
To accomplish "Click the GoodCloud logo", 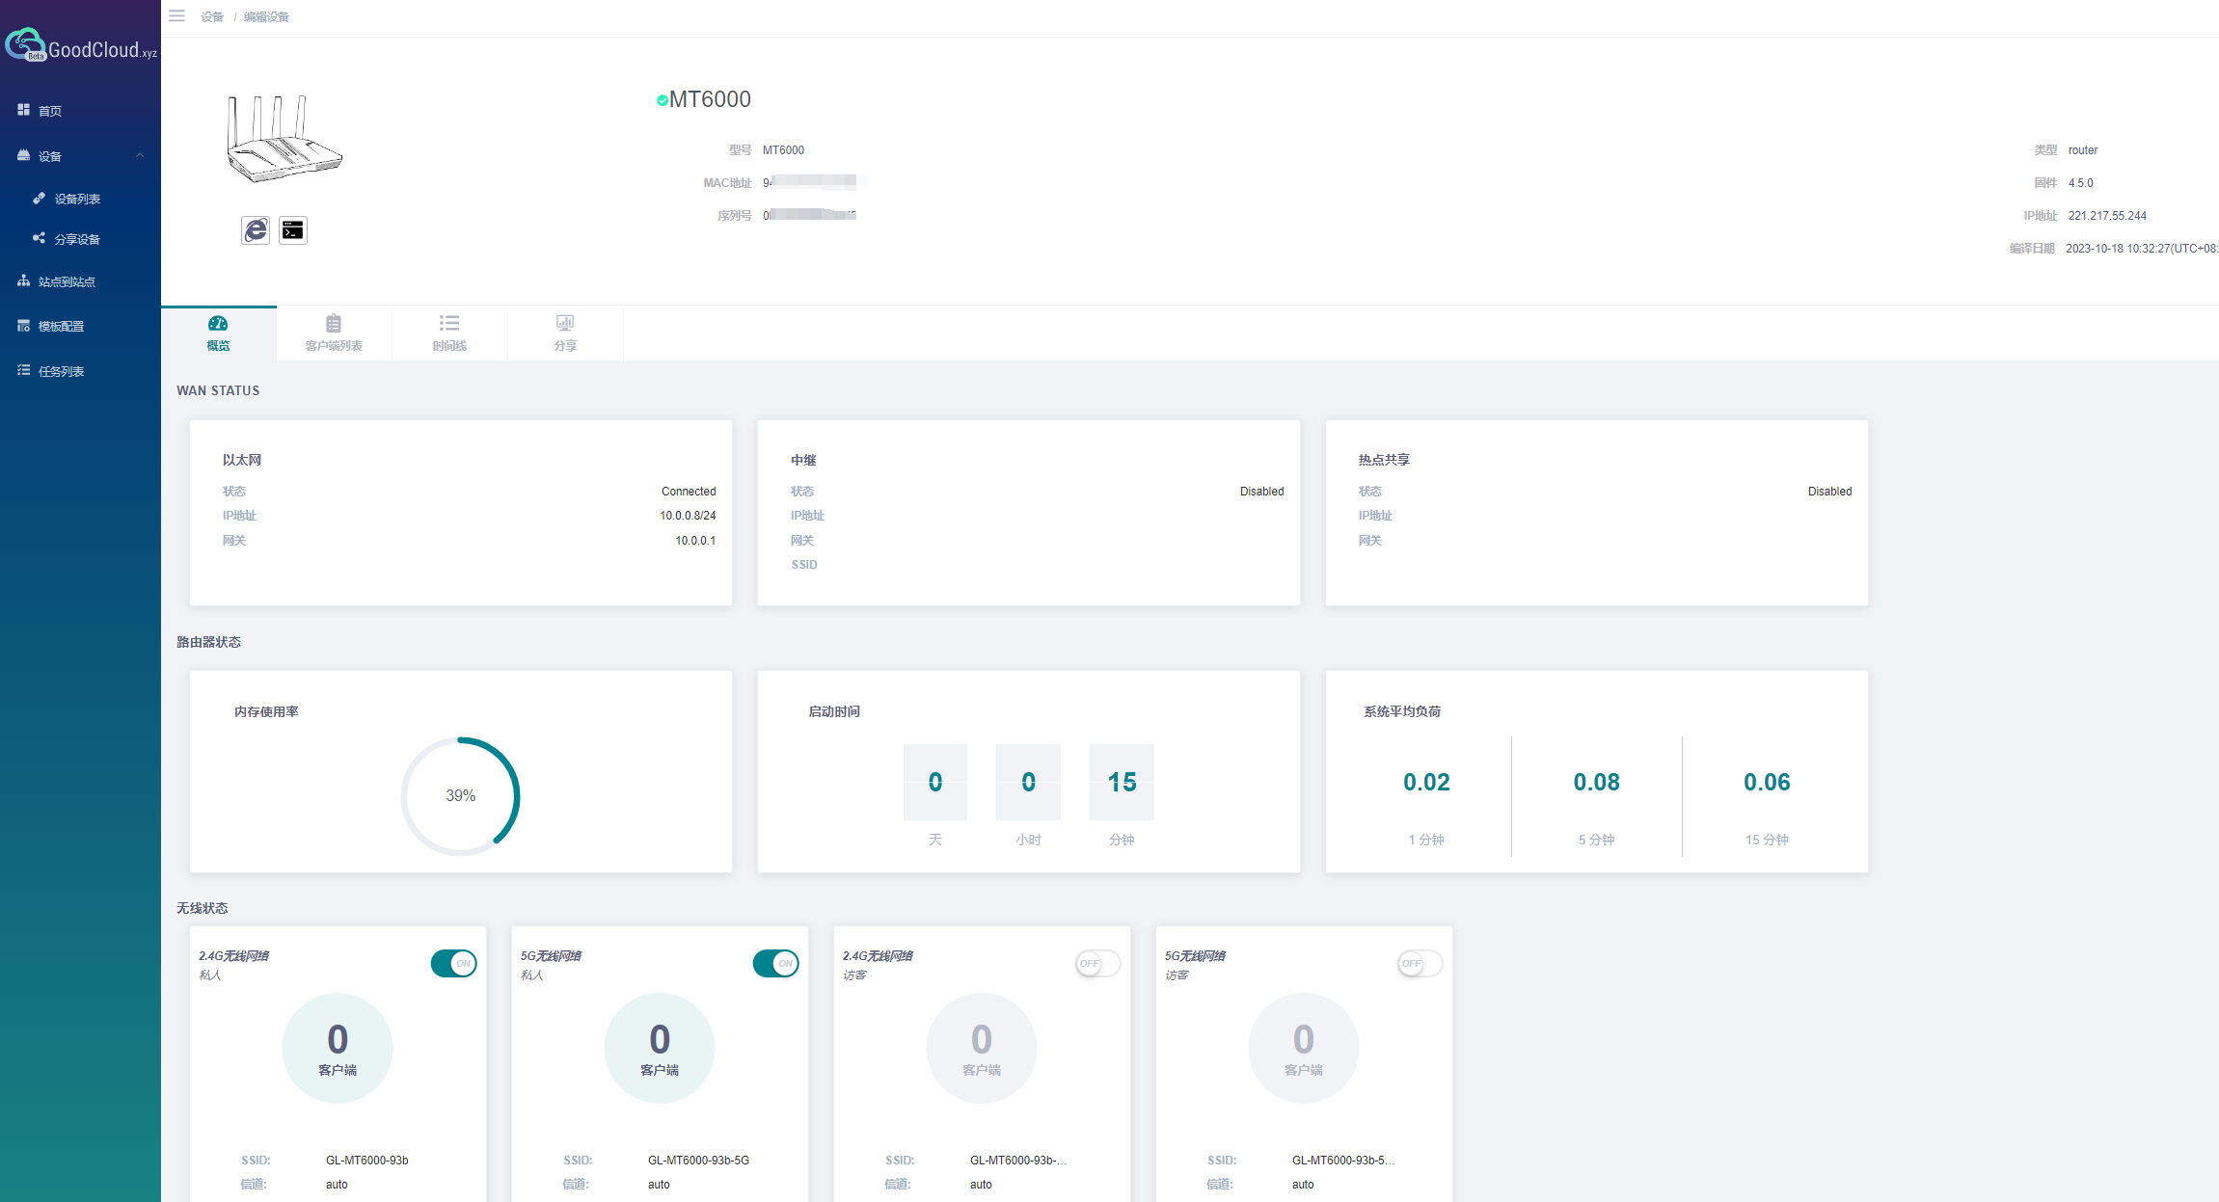I will click(x=80, y=46).
